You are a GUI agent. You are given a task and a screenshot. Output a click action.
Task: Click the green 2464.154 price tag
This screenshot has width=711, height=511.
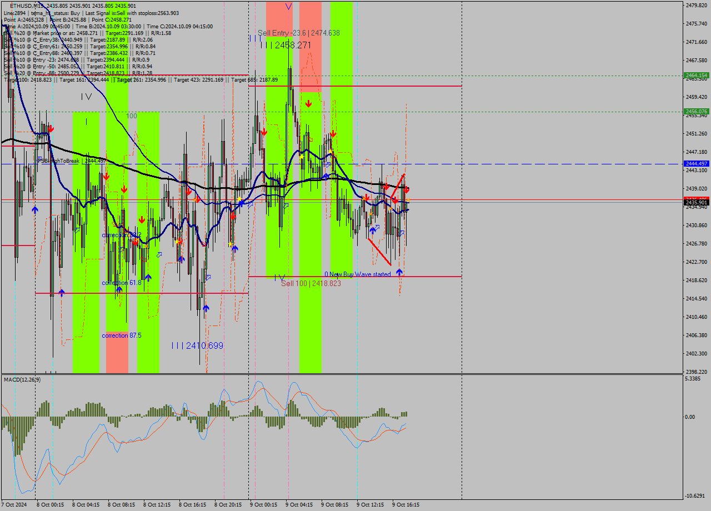(697, 75)
